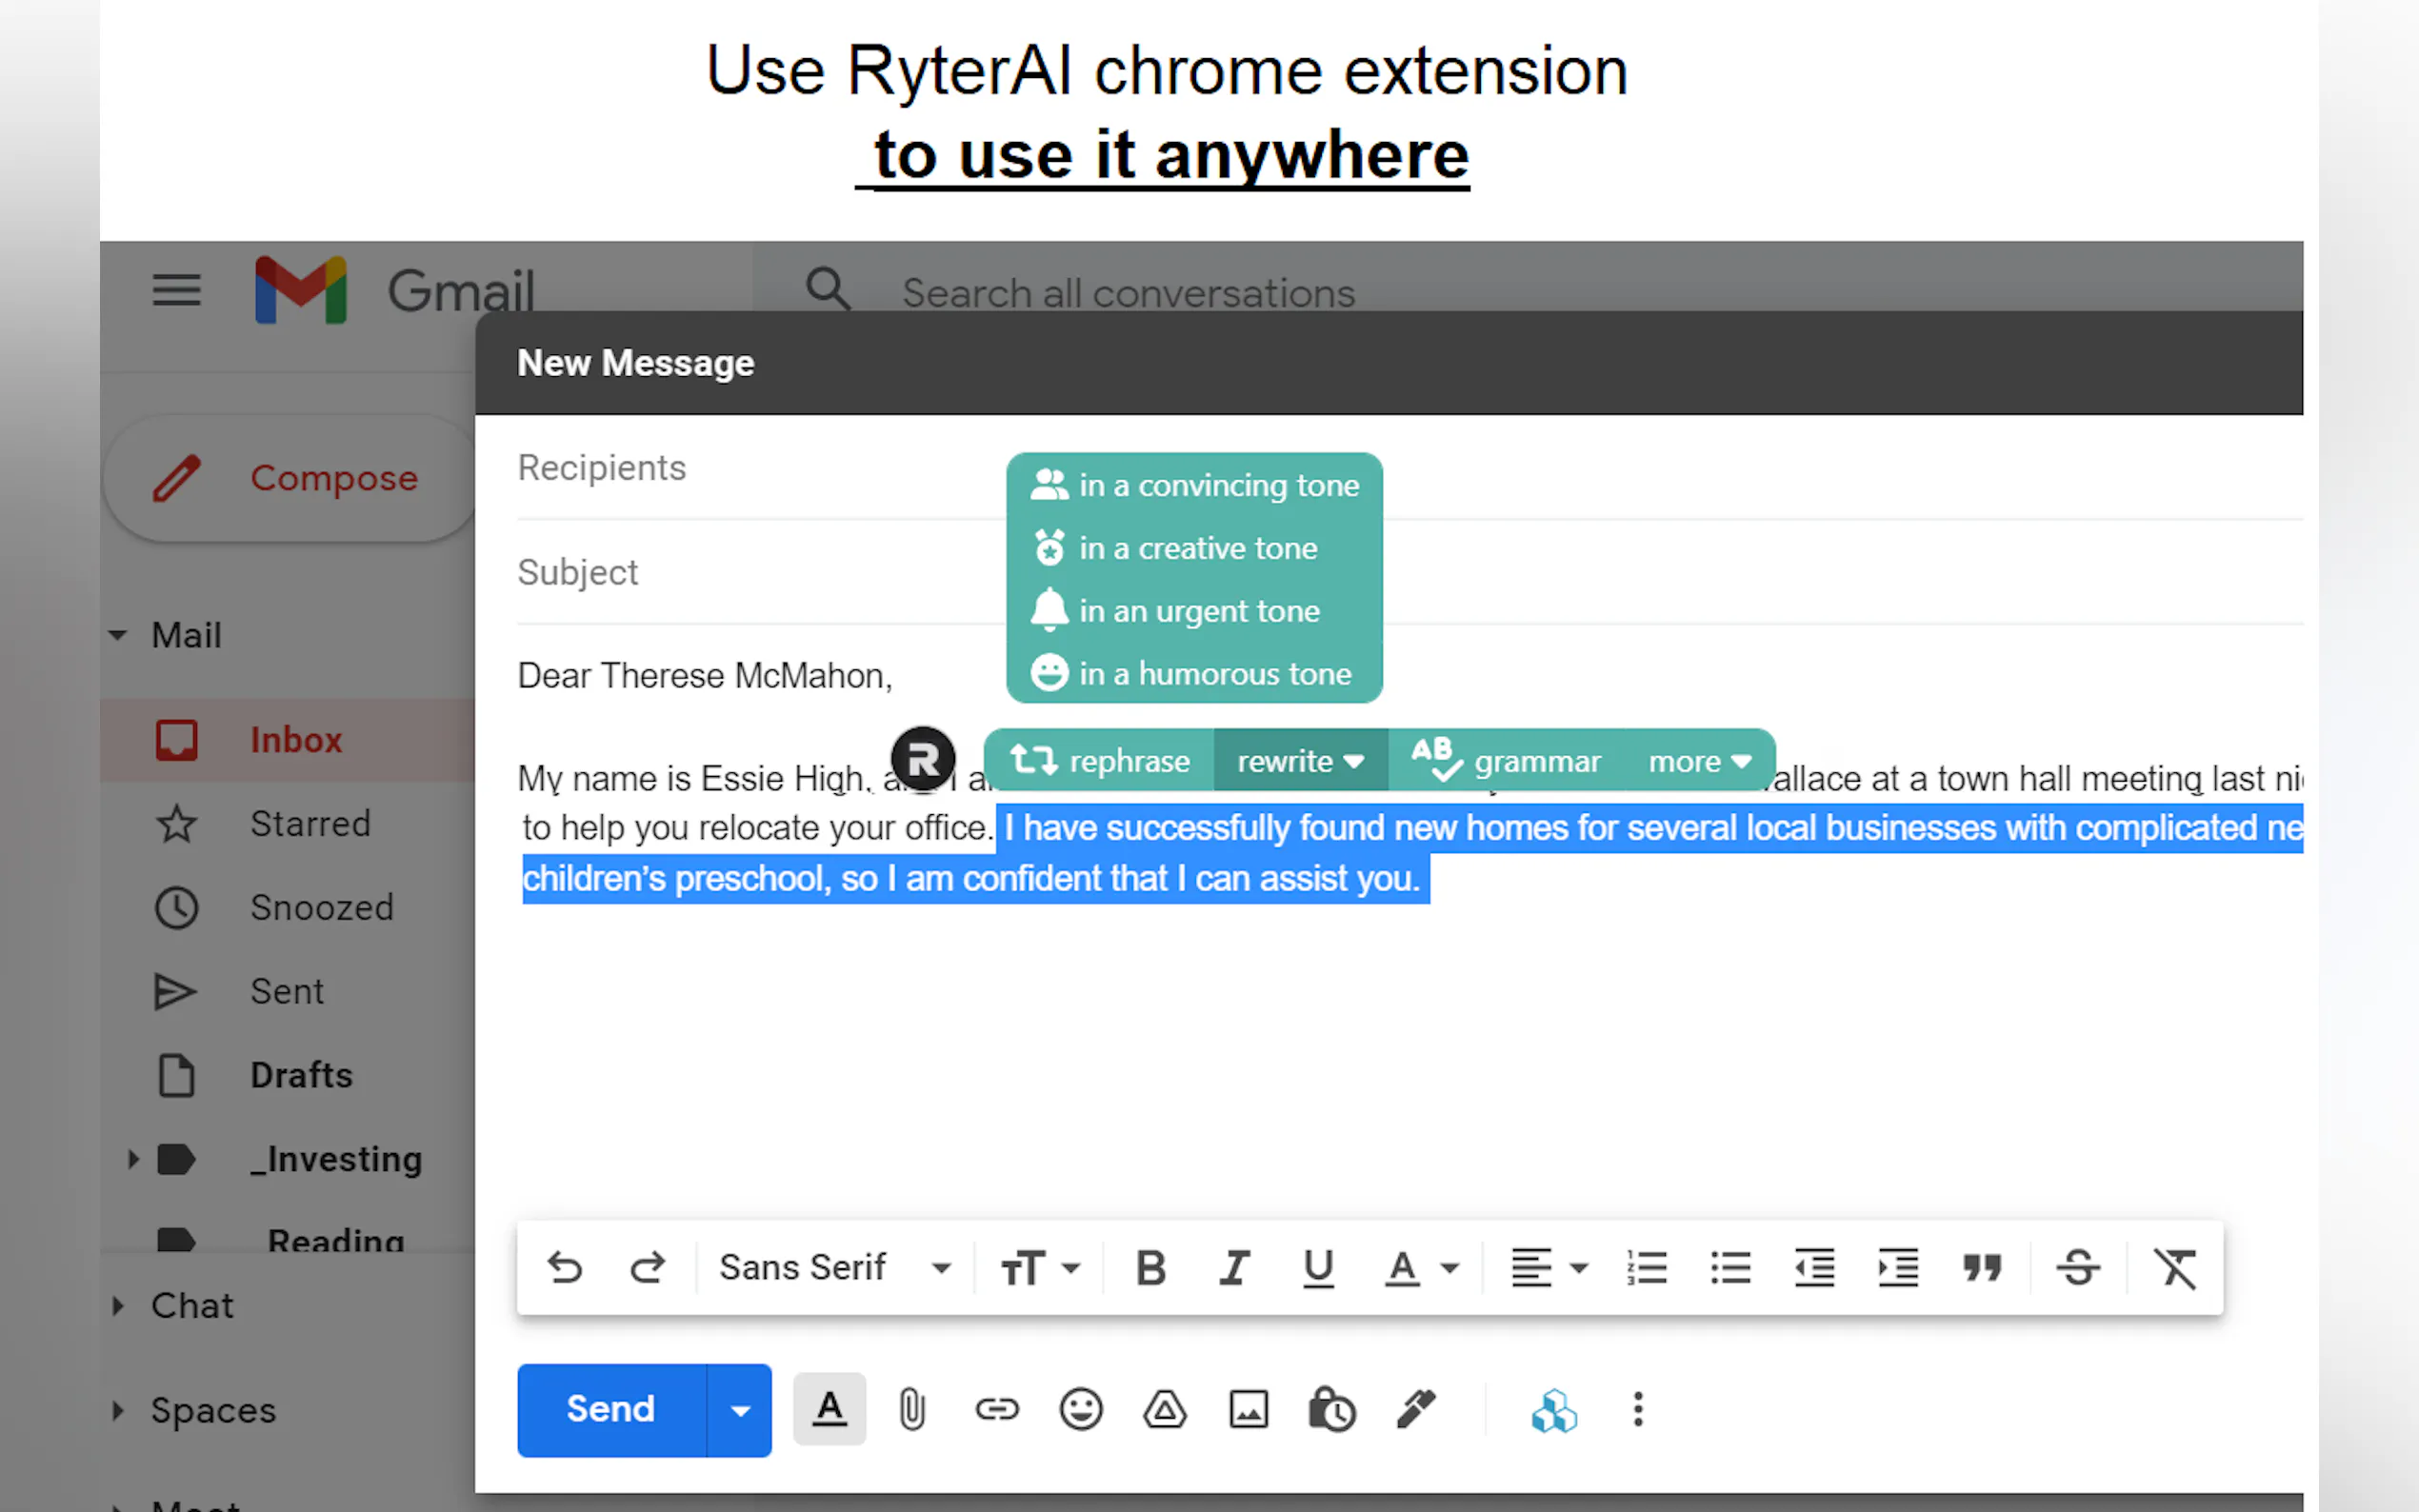Open the send options arrow beside Send
The image size is (2419, 1512).
(x=739, y=1410)
